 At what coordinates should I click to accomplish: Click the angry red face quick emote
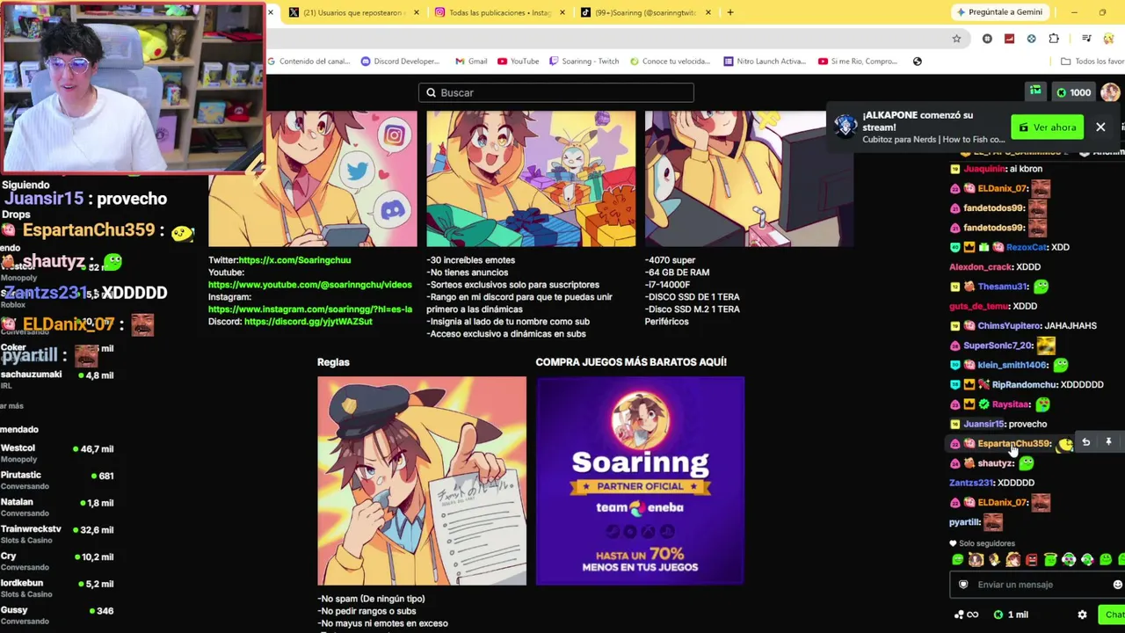pos(1032,560)
